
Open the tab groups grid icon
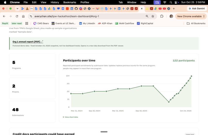click(x=27, y=23)
